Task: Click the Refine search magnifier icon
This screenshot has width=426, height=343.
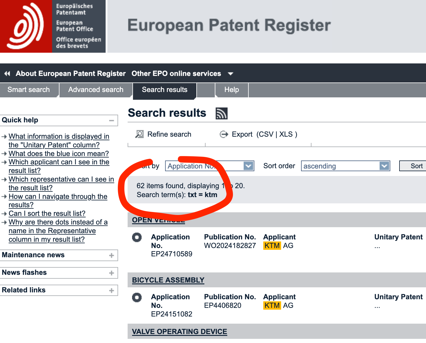Action: click(140, 134)
